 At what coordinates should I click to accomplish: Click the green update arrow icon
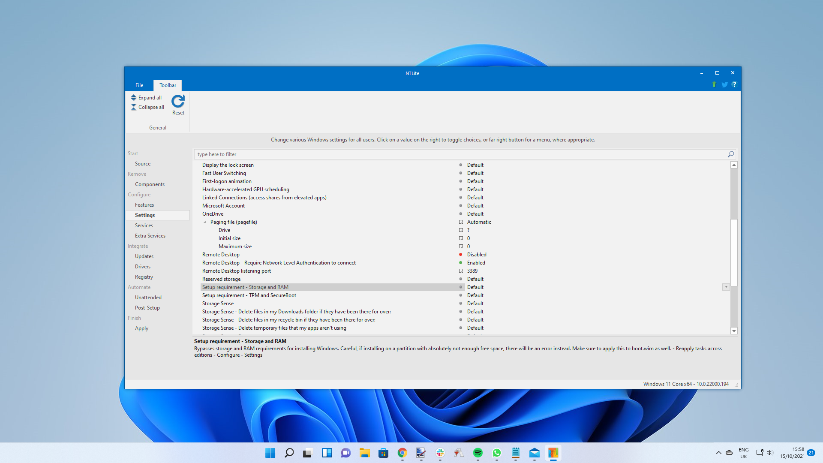pos(714,84)
